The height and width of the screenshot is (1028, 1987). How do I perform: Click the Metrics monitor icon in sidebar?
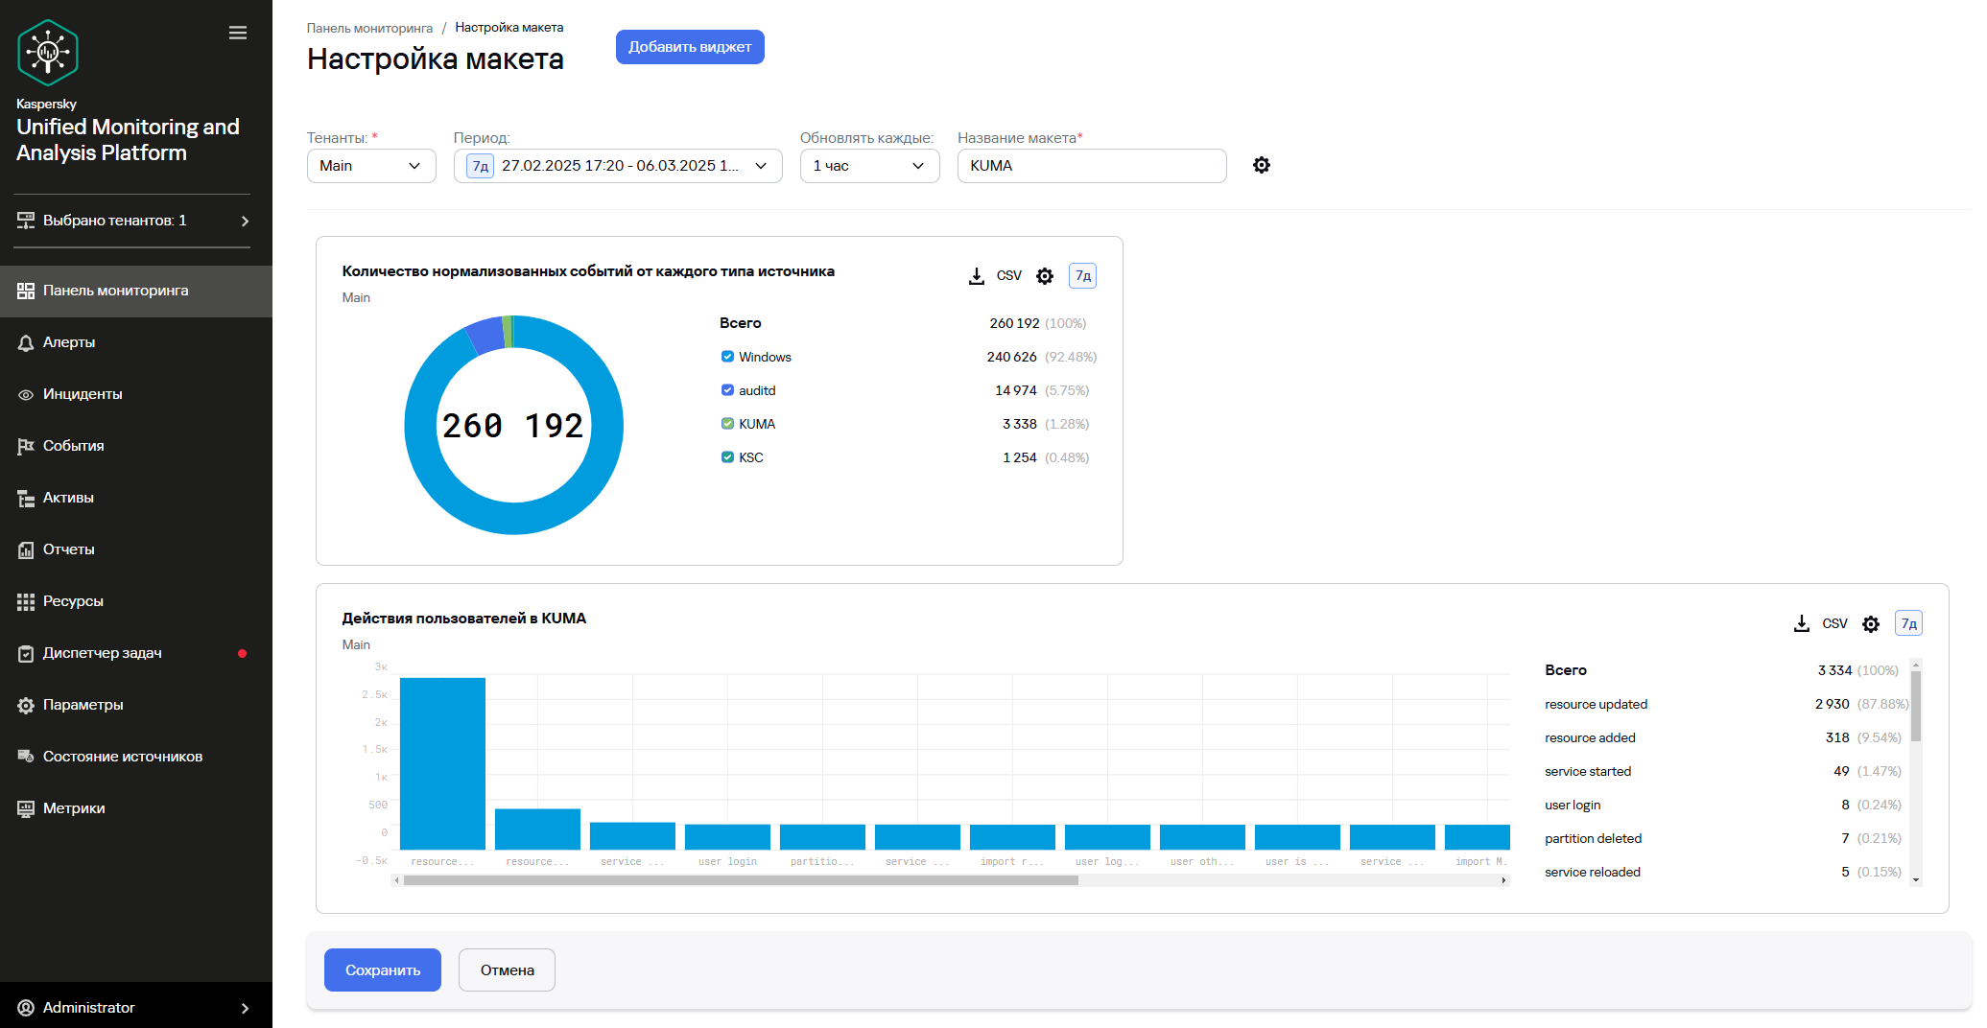tap(26, 808)
